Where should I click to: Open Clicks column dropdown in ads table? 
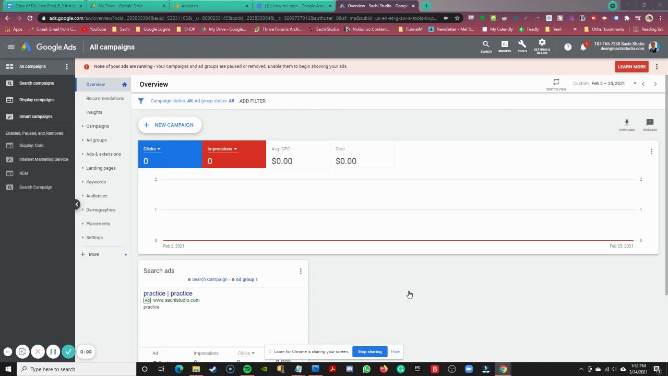point(246,353)
